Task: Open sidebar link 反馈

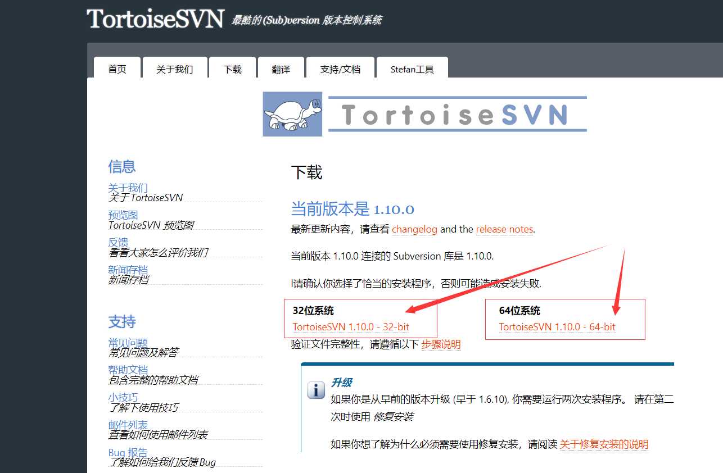Action: 118,243
